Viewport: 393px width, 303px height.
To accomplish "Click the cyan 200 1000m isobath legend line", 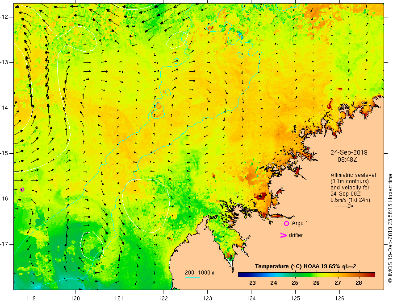I will point(192,278).
